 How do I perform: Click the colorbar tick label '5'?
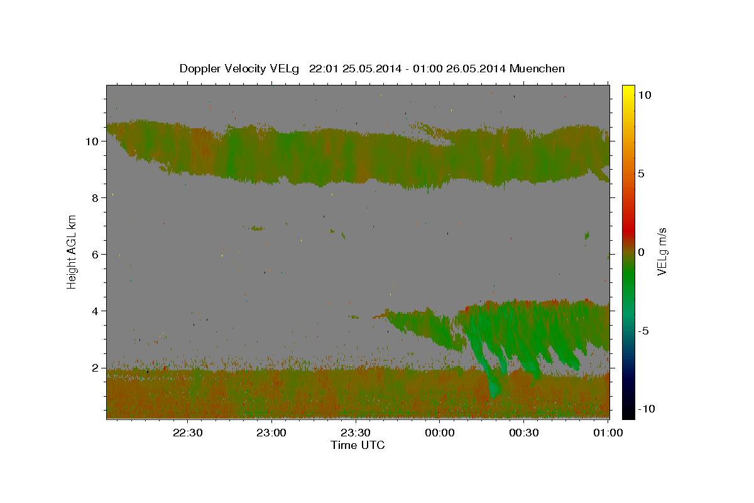click(x=641, y=174)
